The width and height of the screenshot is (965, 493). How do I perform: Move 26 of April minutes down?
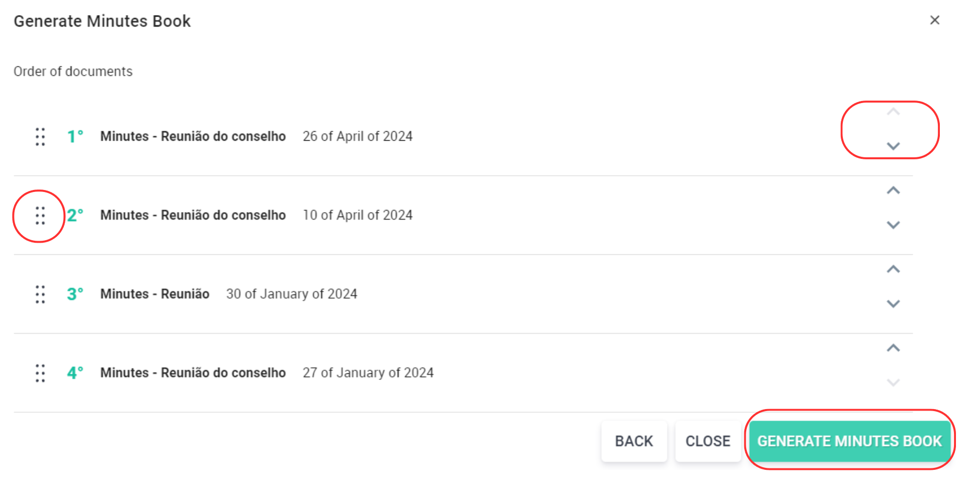point(893,146)
